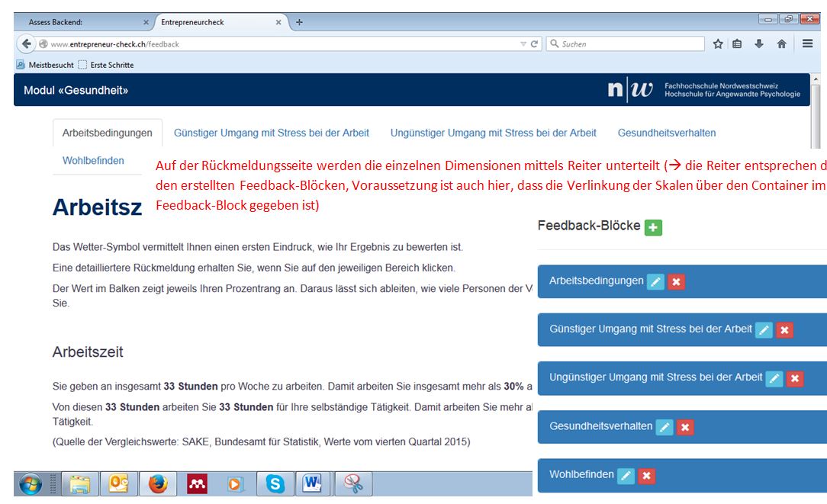Viewport: 827px width, 504px height.
Task: Edit the Arbeitsbedingungen feedback block
Action: tap(655, 281)
